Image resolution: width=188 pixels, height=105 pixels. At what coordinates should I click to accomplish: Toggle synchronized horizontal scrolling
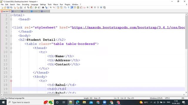pos(61,7)
